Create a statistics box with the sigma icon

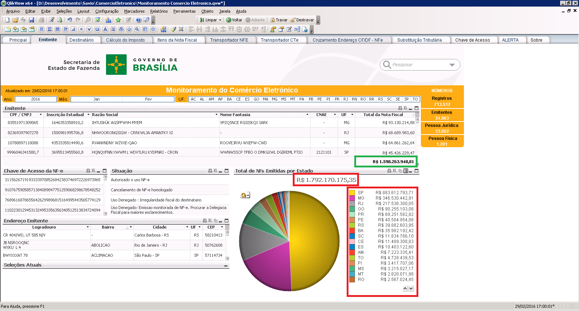(x=50, y=29)
